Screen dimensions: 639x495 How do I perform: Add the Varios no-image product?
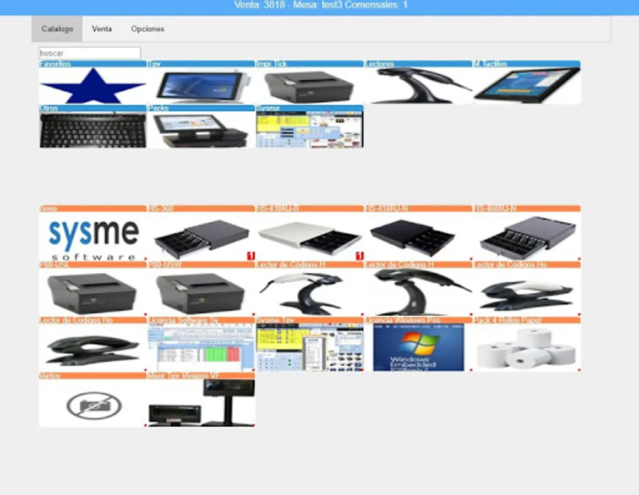click(93, 400)
